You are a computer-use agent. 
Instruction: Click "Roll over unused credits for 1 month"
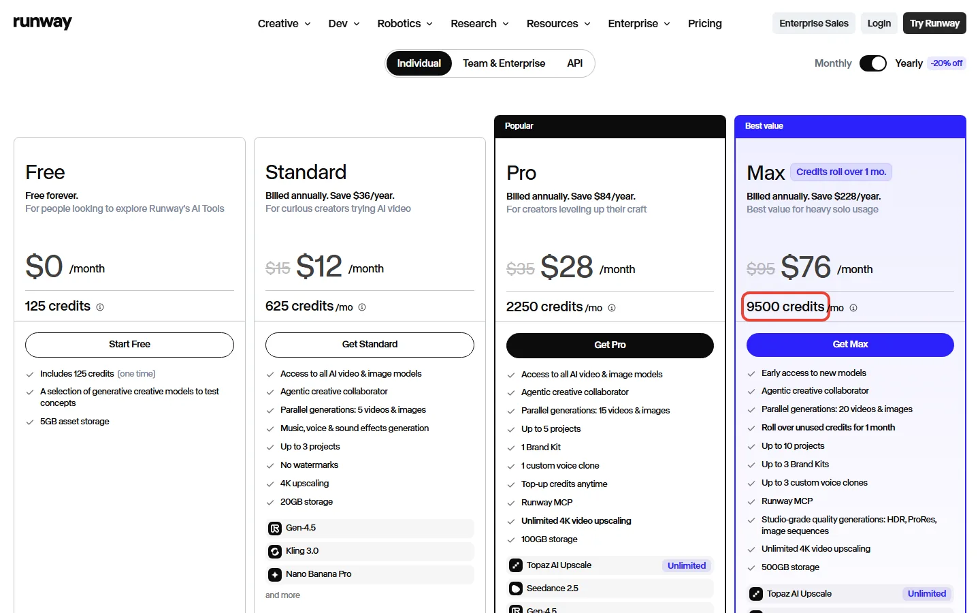point(828,428)
